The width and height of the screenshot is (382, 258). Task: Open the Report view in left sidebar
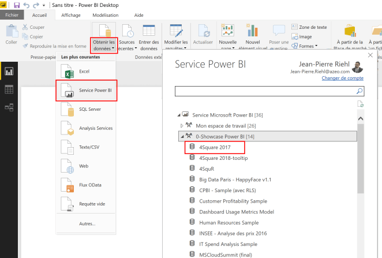coord(9,72)
